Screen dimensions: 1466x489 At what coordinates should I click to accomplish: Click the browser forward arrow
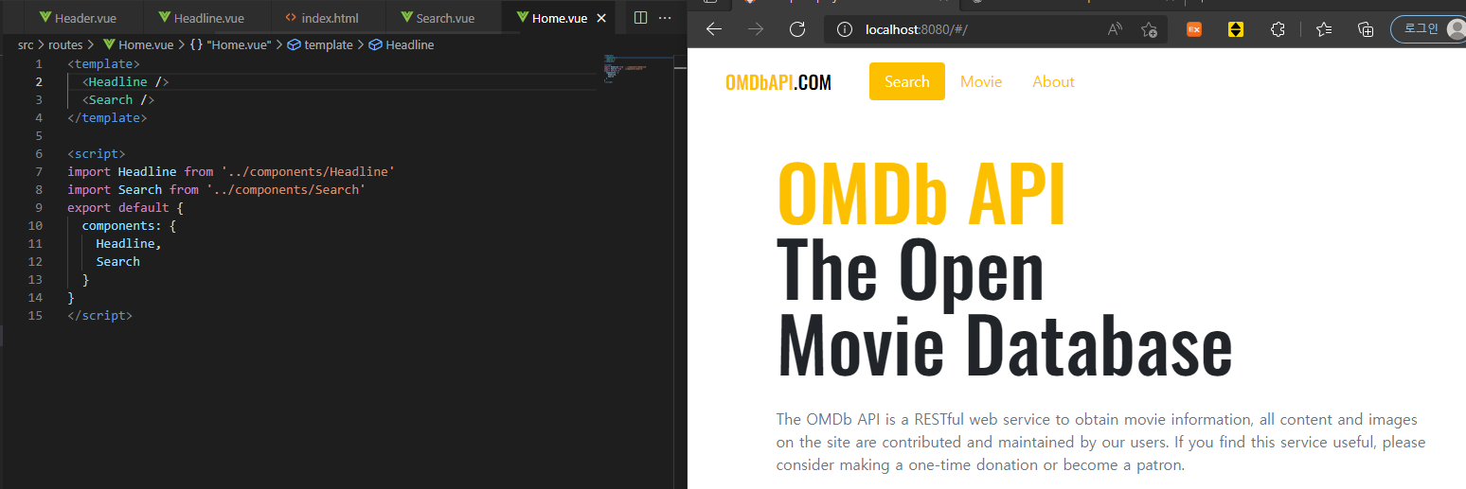[x=756, y=29]
